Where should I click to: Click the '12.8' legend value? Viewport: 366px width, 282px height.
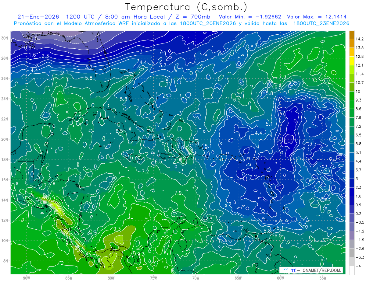point(360,57)
